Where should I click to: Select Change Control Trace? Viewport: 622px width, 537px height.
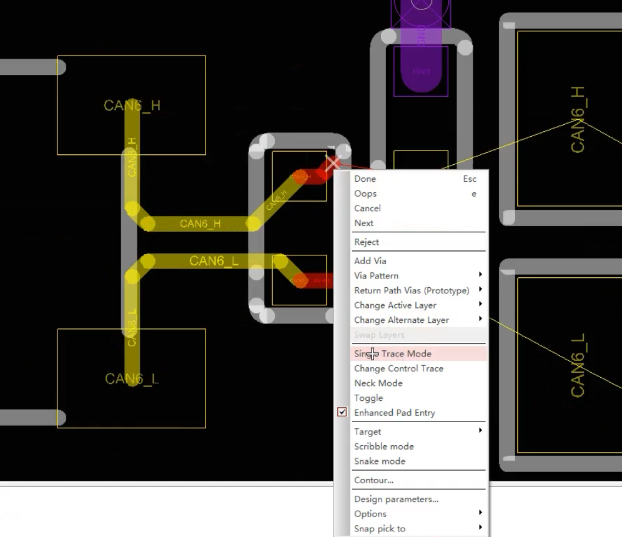click(x=418, y=368)
